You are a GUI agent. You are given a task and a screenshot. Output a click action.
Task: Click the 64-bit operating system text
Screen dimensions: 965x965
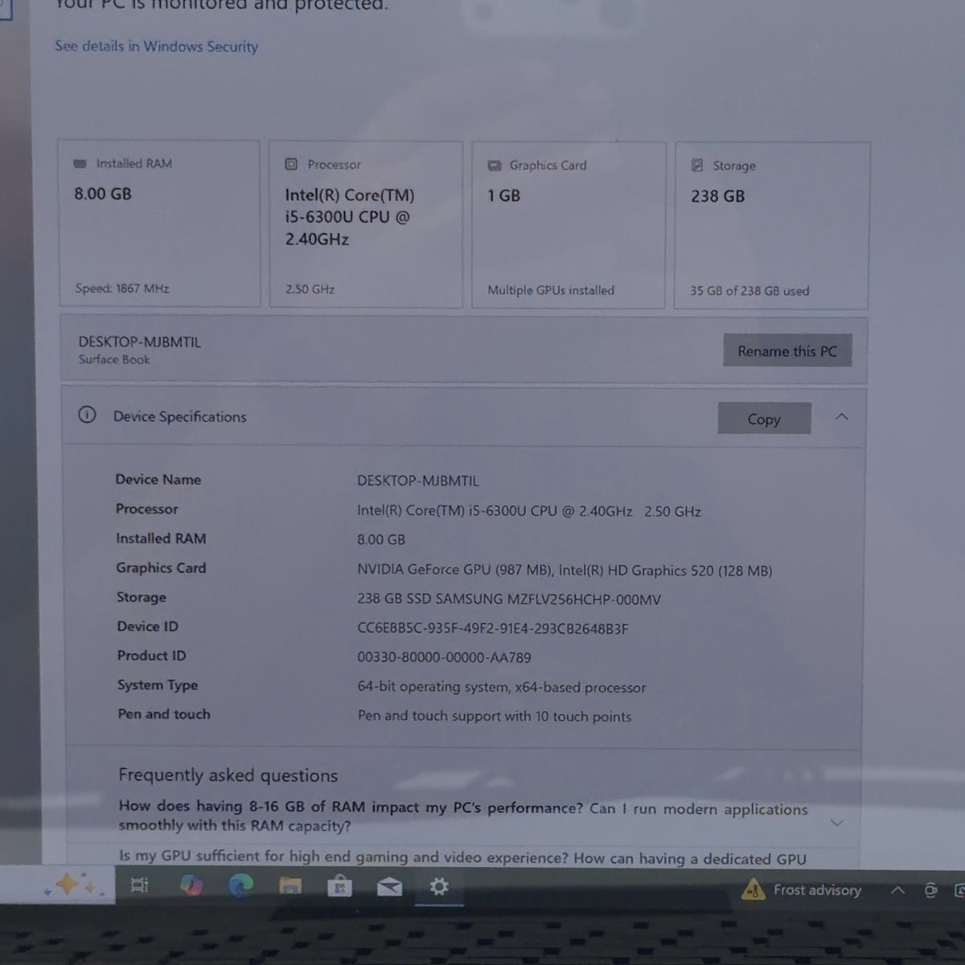click(x=502, y=687)
